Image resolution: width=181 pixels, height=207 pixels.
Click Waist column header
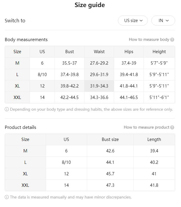pos(99,52)
